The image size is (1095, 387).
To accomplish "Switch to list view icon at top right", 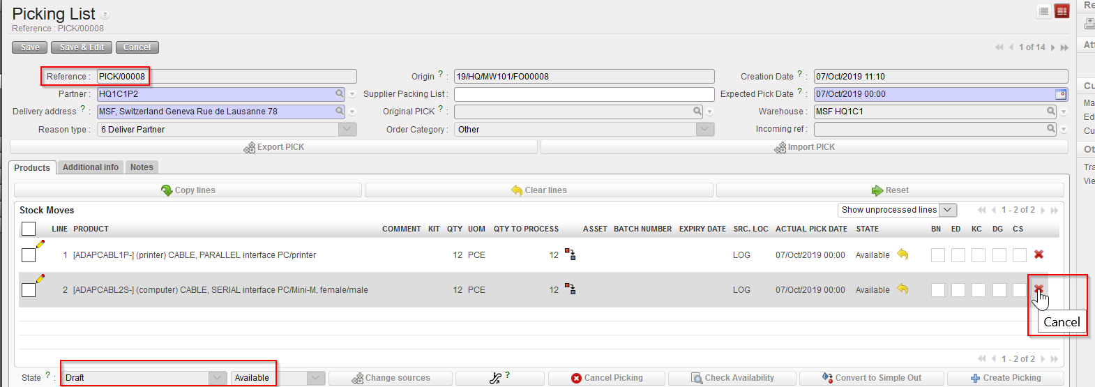I will pyautogui.click(x=1043, y=11).
